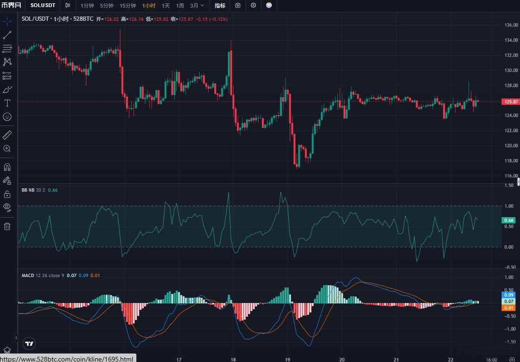Click the 币界网 site logo
520x362 pixels.
pos(12,5)
